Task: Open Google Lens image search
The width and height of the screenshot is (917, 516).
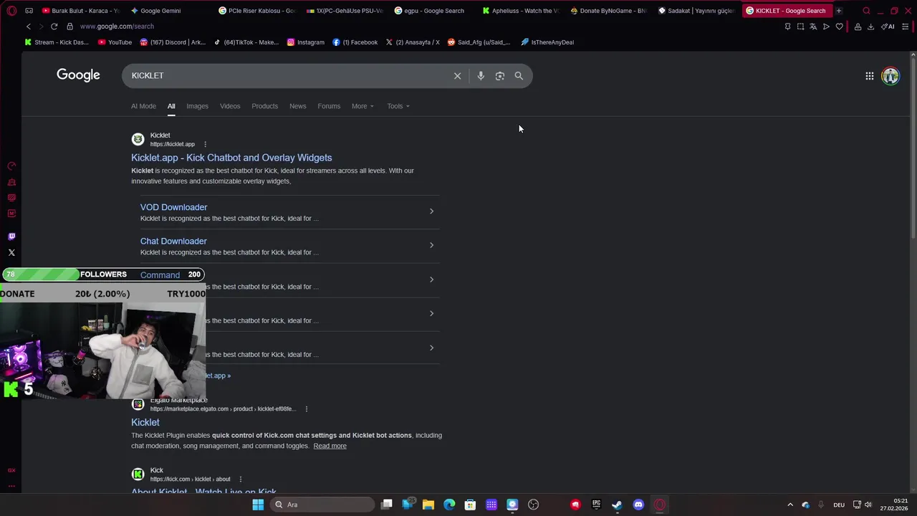Action: point(500,76)
